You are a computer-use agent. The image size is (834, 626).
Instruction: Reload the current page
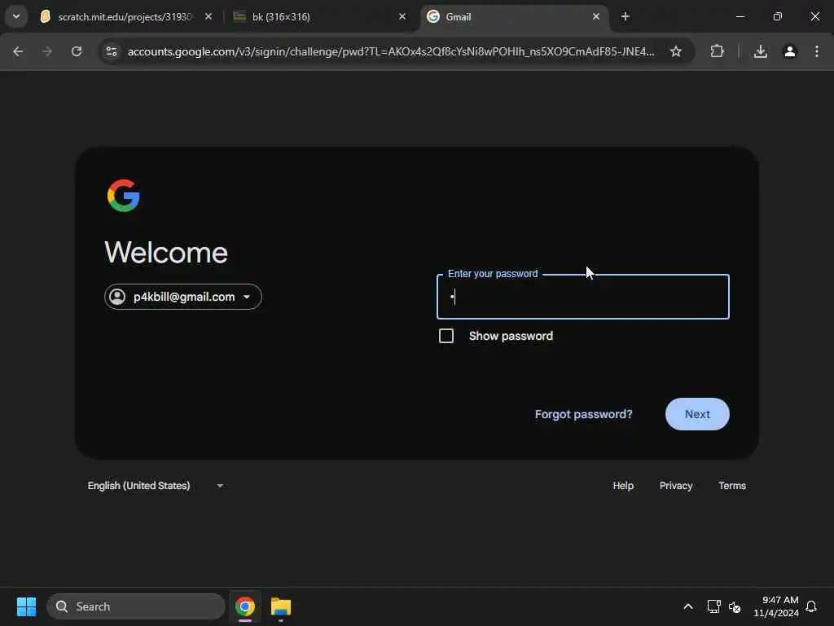coord(77,51)
